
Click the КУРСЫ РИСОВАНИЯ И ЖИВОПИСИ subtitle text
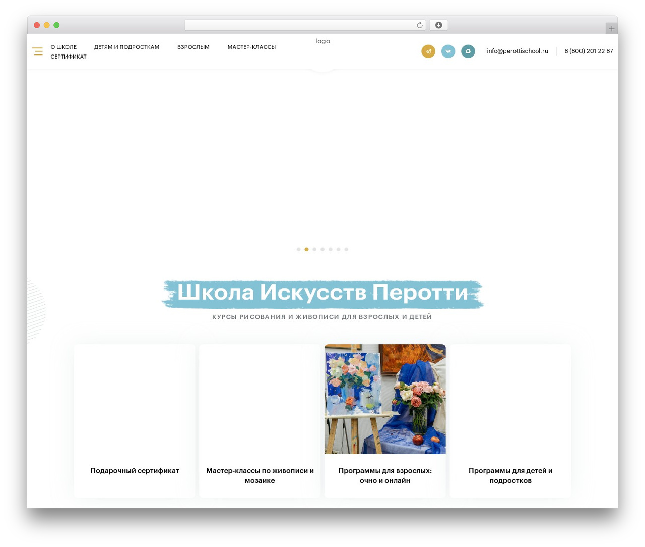(x=322, y=317)
